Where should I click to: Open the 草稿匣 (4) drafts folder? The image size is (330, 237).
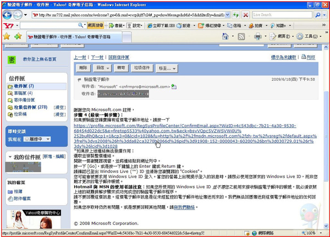23,93
